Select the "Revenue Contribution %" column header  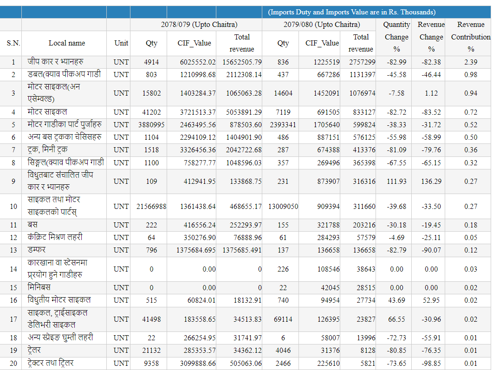coord(471,37)
